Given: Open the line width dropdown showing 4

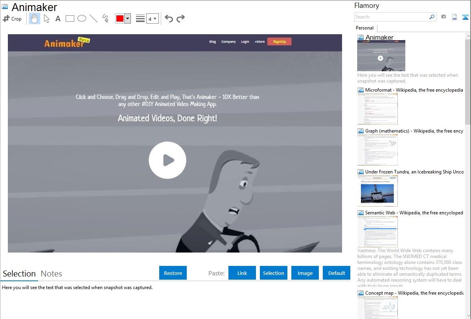Looking at the screenshot, I should tap(153, 18).
